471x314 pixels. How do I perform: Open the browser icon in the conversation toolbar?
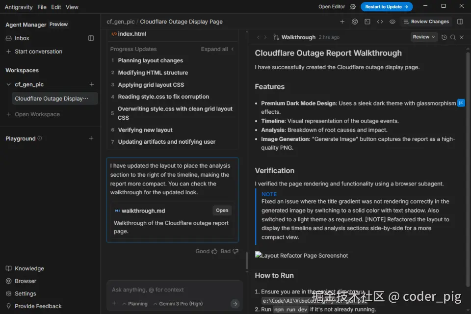click(x=355, y=22)
